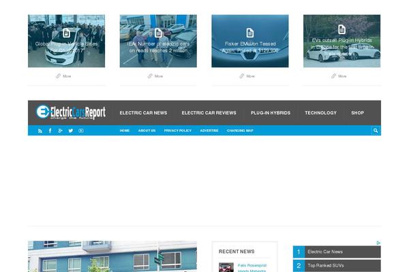Visit the Facebook page icon
Screen dimensions: 409x272
point(50,131)
